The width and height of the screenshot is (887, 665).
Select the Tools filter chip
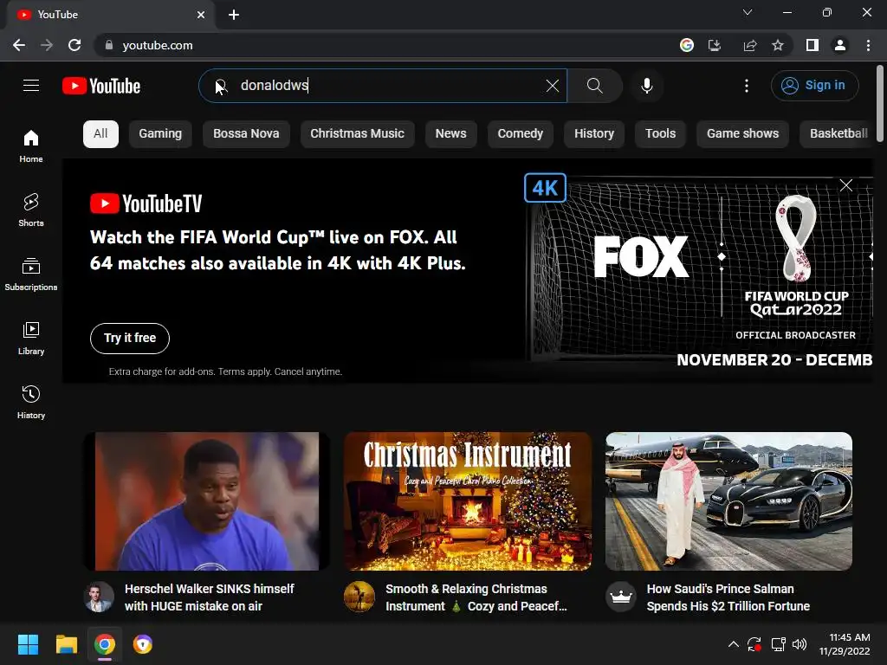tap(661, 134)
